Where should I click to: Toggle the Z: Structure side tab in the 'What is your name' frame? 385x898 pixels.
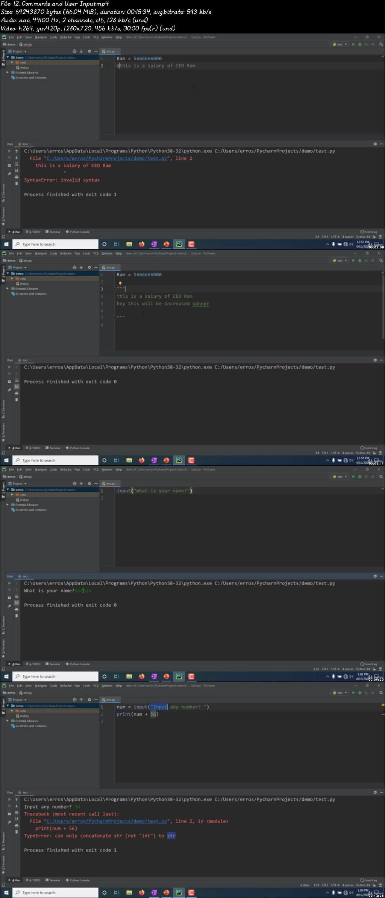(x=3, y=625)
